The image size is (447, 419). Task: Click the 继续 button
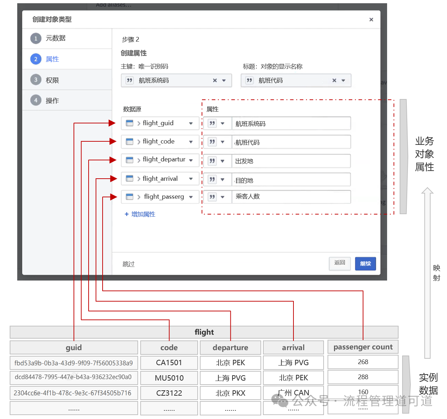point(365,264)
